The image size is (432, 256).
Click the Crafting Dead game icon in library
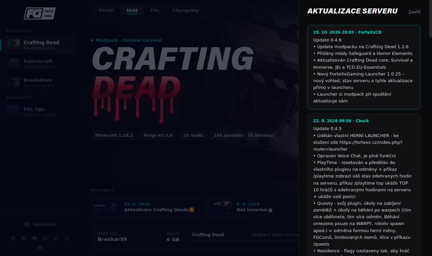[13, 45]
